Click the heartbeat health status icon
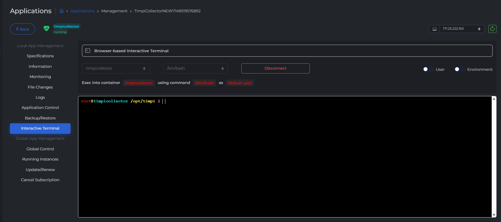501x222 pixels. [x=46, y=28]
